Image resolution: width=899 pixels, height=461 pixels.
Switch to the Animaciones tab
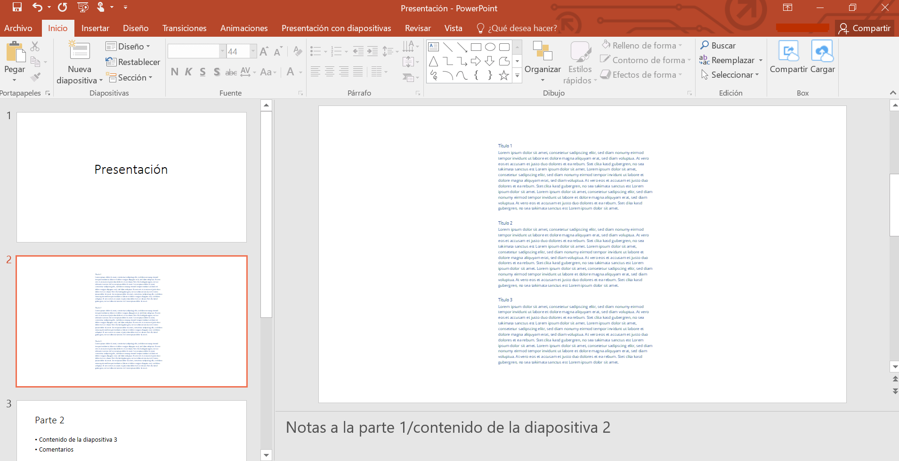[244, 28]
